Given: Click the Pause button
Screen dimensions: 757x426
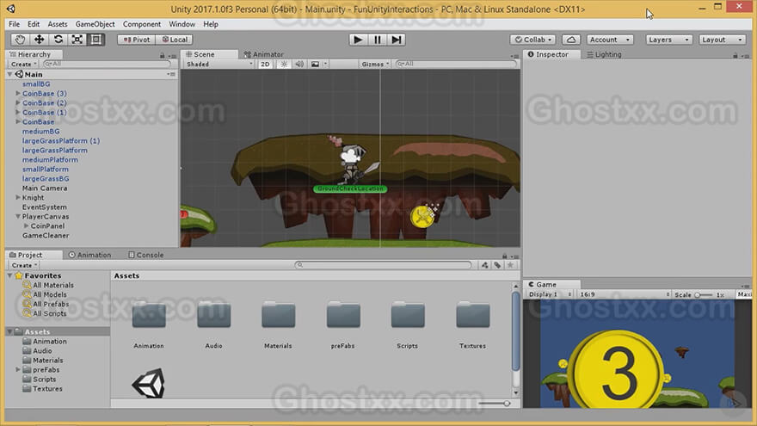Looking at the screenshot, I should [377, 40].
